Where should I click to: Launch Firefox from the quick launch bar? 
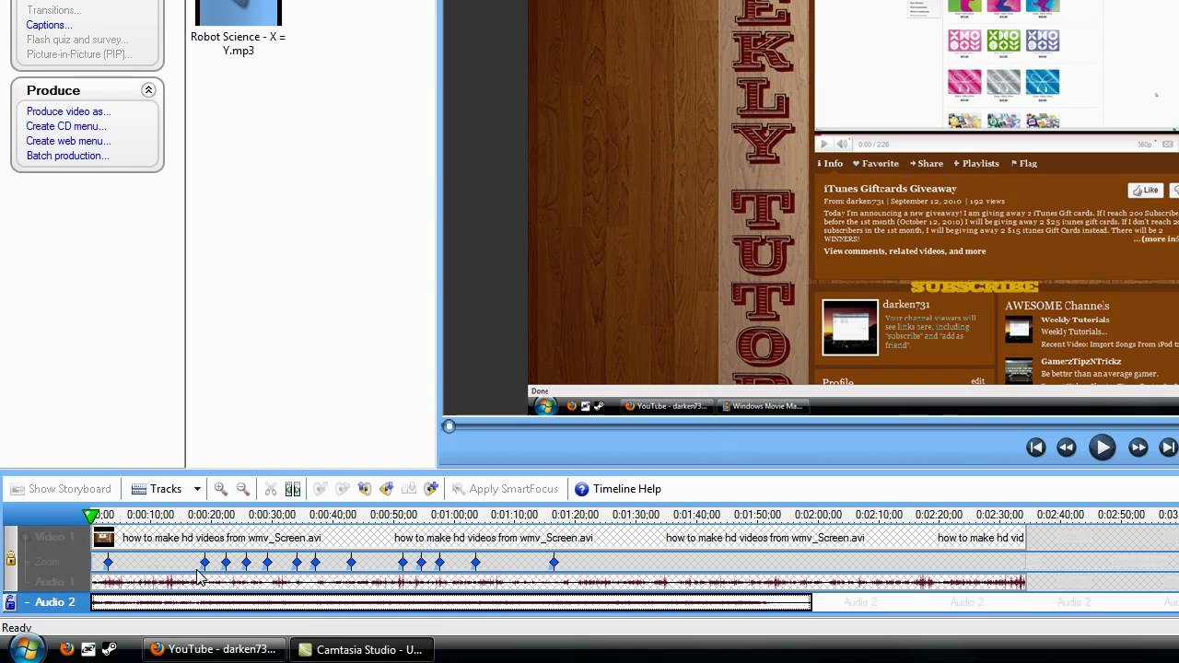[66, 649]
